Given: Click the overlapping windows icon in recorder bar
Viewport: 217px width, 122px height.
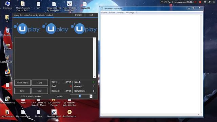Looking at the screenshot, I should point(165,2).
